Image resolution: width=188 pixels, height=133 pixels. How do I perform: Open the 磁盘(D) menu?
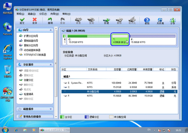click(32, 14)
